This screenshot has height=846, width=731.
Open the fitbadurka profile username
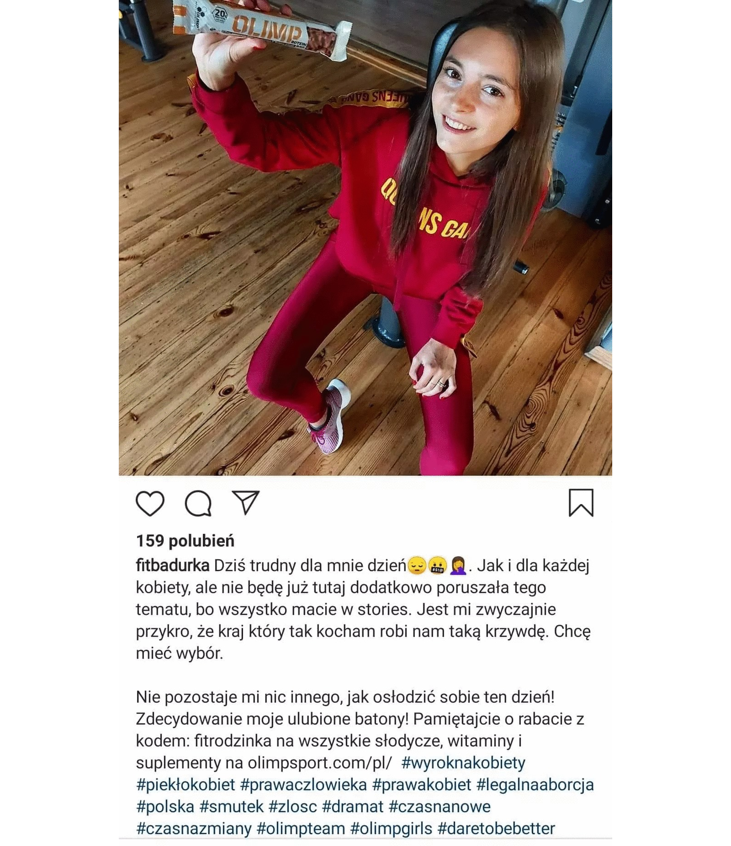[x=173, y=566]
